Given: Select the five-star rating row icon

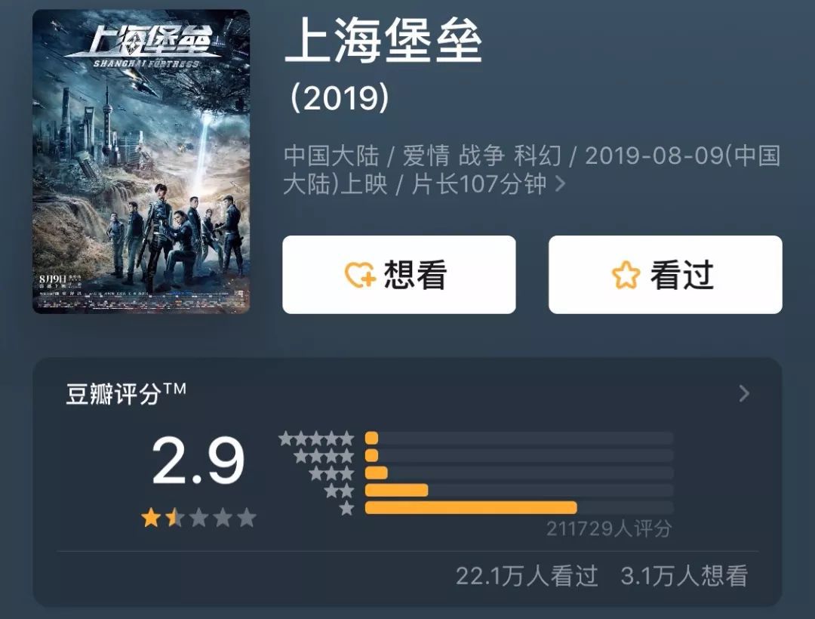Looking at the screenshot, I should [x=316, y=439].
